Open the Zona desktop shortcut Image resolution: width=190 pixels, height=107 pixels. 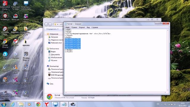click(x=5, y=55)
